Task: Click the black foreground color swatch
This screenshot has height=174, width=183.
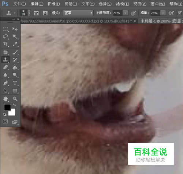Action: [x=7, y=107]
